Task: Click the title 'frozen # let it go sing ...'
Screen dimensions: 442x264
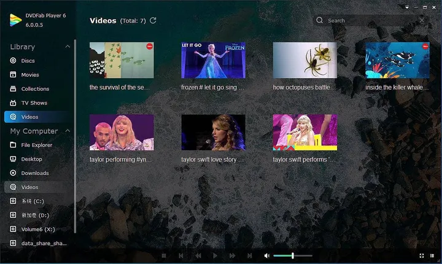Action: pyautogui.click(x=212, y=87)
